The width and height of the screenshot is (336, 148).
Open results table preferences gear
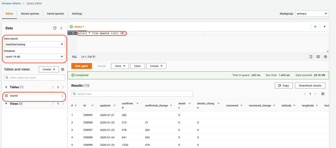[x=323, y=94]
